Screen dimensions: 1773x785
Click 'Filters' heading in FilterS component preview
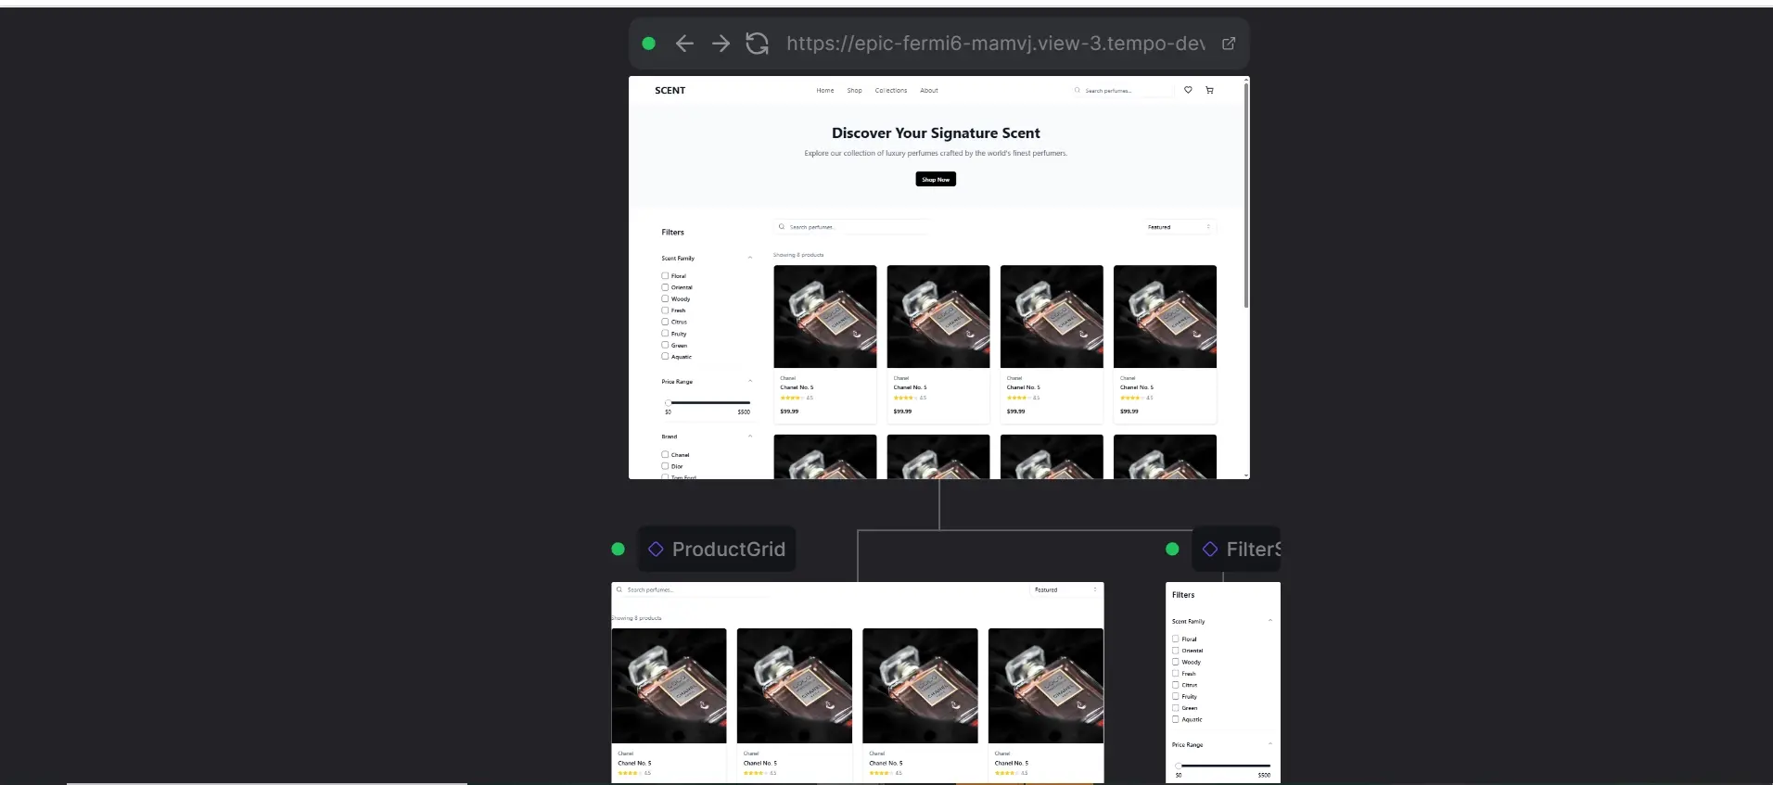1183,595
